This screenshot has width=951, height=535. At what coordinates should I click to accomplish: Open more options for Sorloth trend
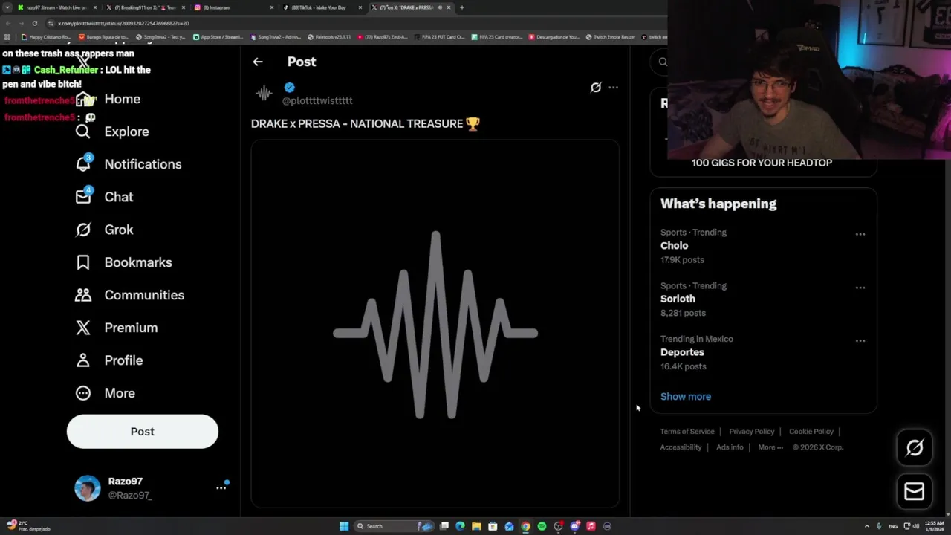[x=860, y=288]
